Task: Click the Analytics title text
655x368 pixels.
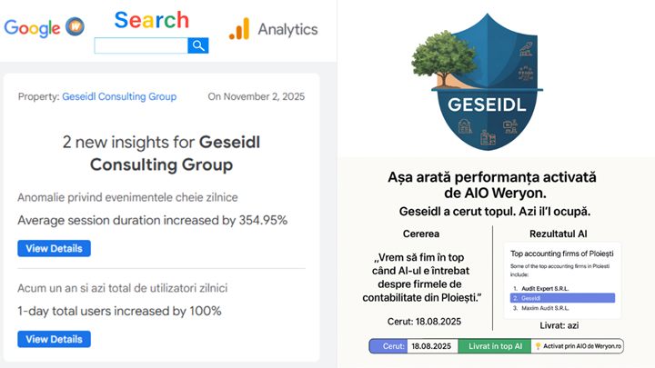Action: pos(287,29)
